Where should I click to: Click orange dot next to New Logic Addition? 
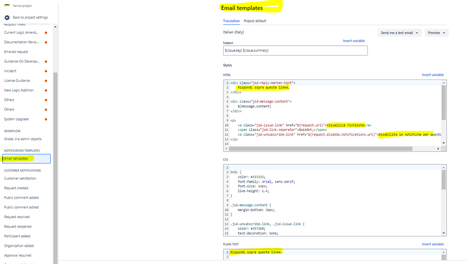click(x=46, y=90)
